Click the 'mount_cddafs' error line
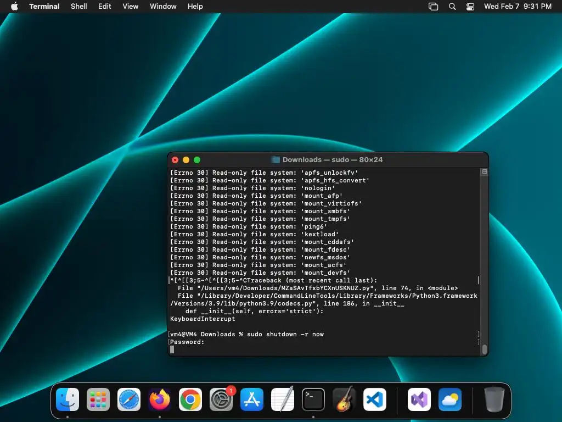 click(x=262, y=242)
